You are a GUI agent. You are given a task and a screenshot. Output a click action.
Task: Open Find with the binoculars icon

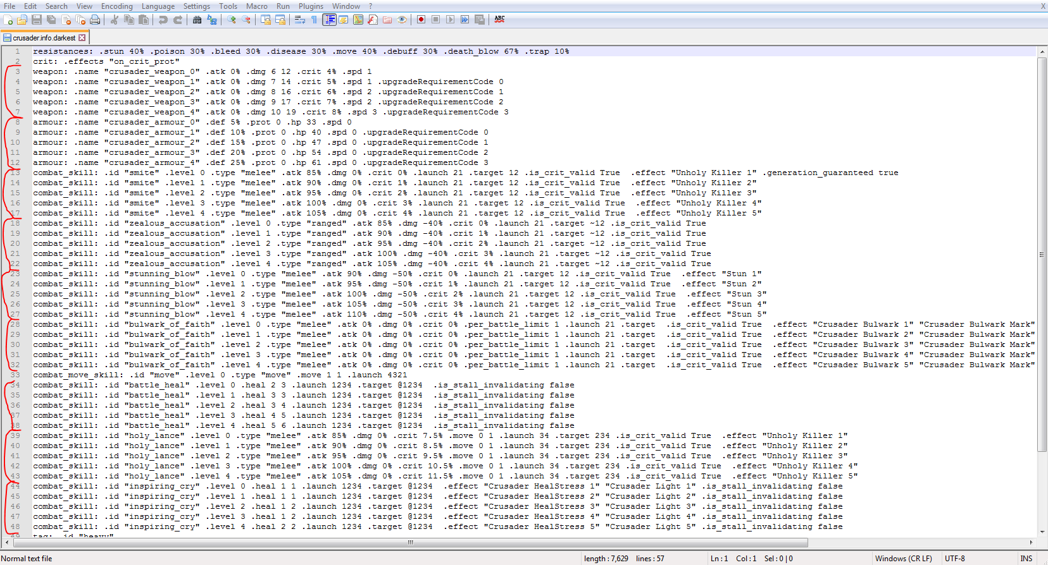197,20
